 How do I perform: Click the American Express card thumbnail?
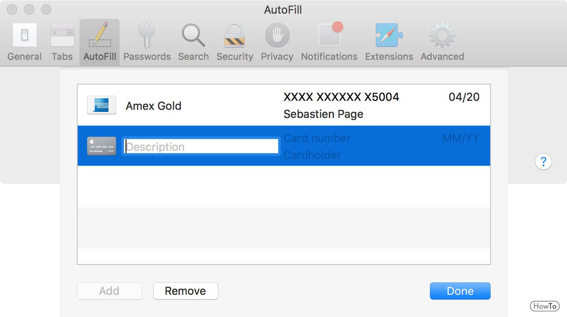coord(102,105)
